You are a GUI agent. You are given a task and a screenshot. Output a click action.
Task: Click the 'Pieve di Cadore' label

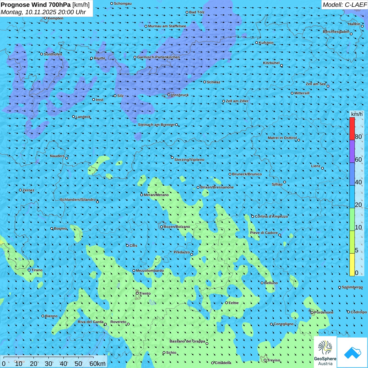click(x=264, y=233)
